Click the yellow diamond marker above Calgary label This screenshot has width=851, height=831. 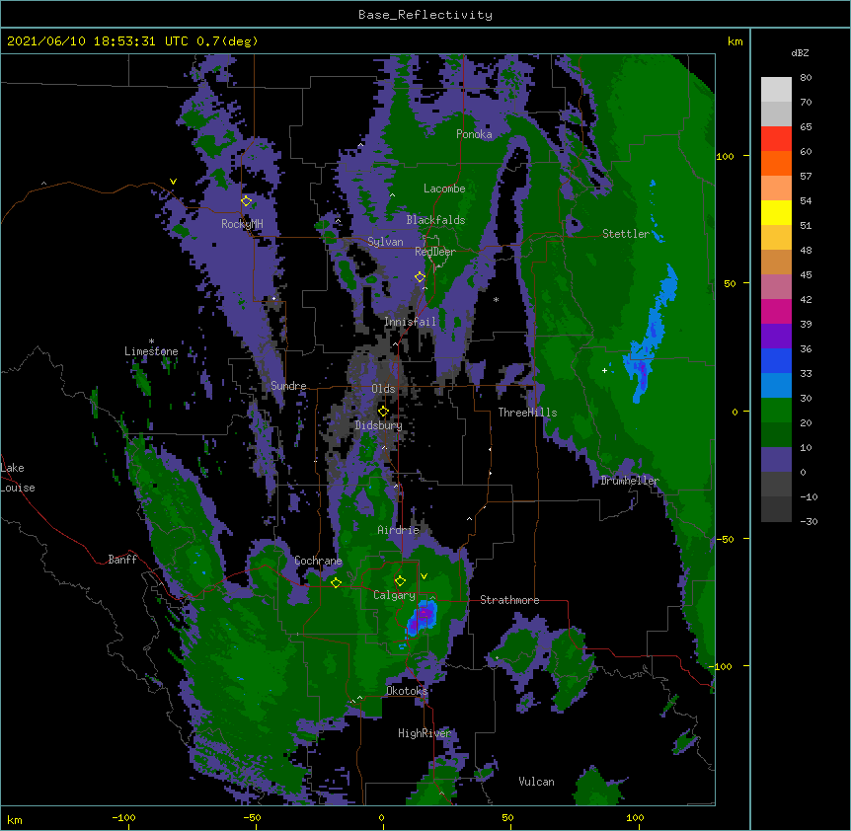click(x=400, y=581)
